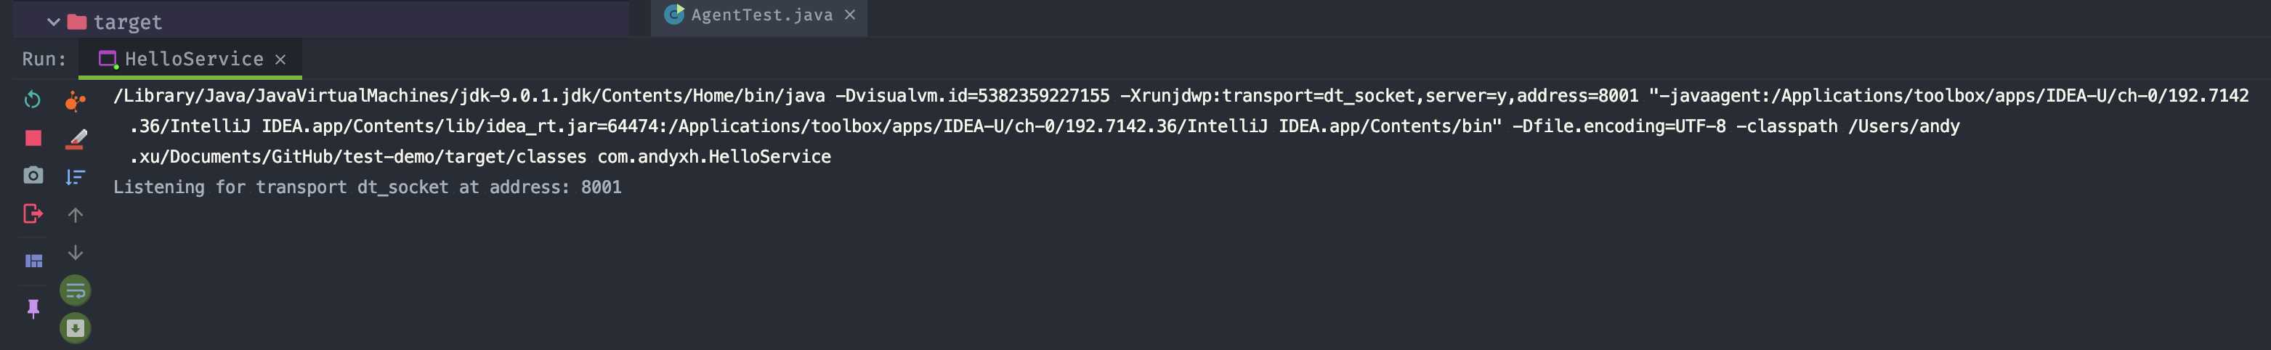
Task: Clear console with the eraser icon
Action: [76, 139]
